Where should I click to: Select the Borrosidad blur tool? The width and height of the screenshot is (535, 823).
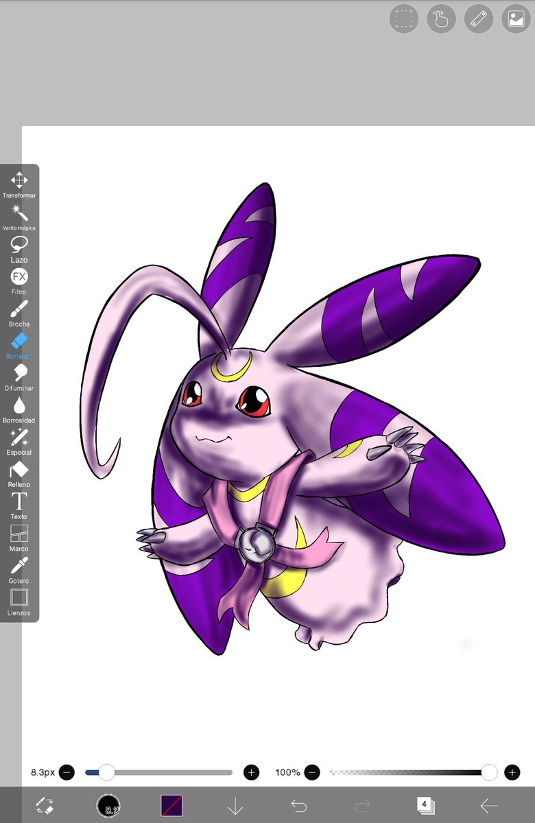[19, 410]
